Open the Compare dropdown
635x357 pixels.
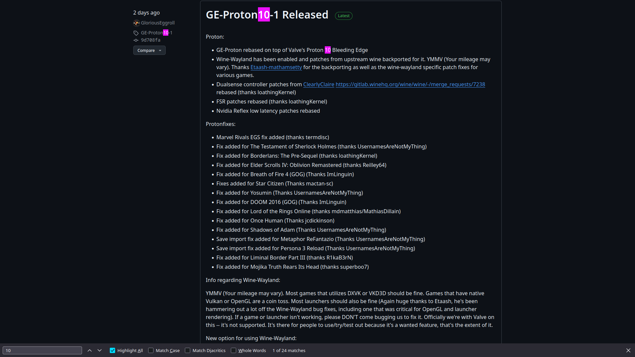pyautogui.click(x=149, y=50)
